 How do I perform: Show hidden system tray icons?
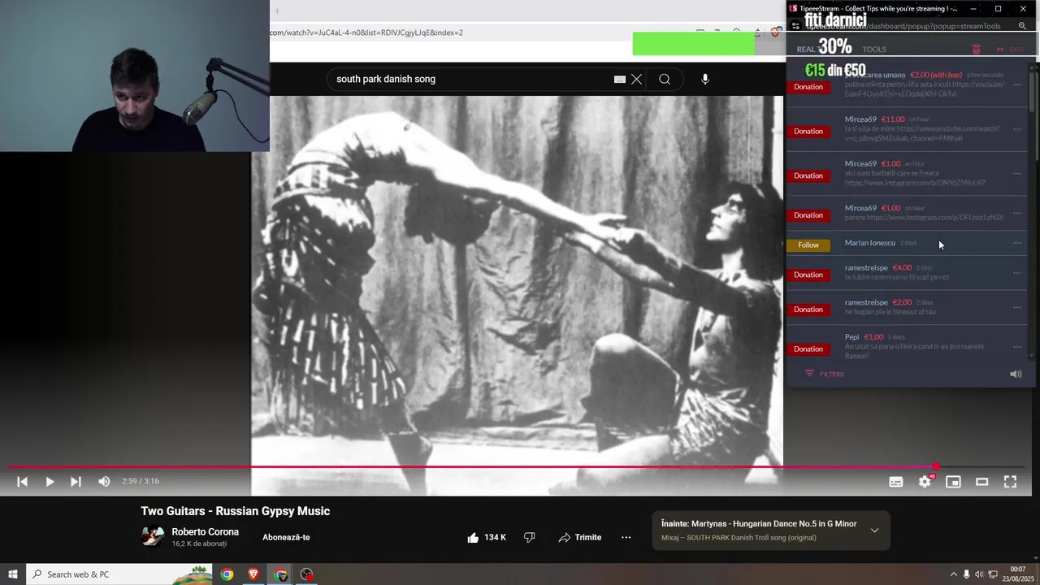click(x=954, y=574)
